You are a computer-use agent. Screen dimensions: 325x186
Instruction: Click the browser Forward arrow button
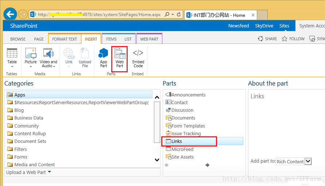[x=23, y=14]
